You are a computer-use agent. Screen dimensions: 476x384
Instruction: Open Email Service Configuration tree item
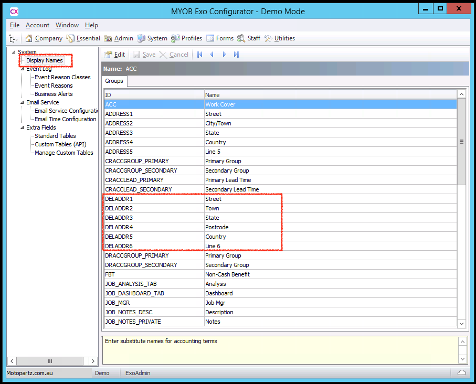pos(66,111)
